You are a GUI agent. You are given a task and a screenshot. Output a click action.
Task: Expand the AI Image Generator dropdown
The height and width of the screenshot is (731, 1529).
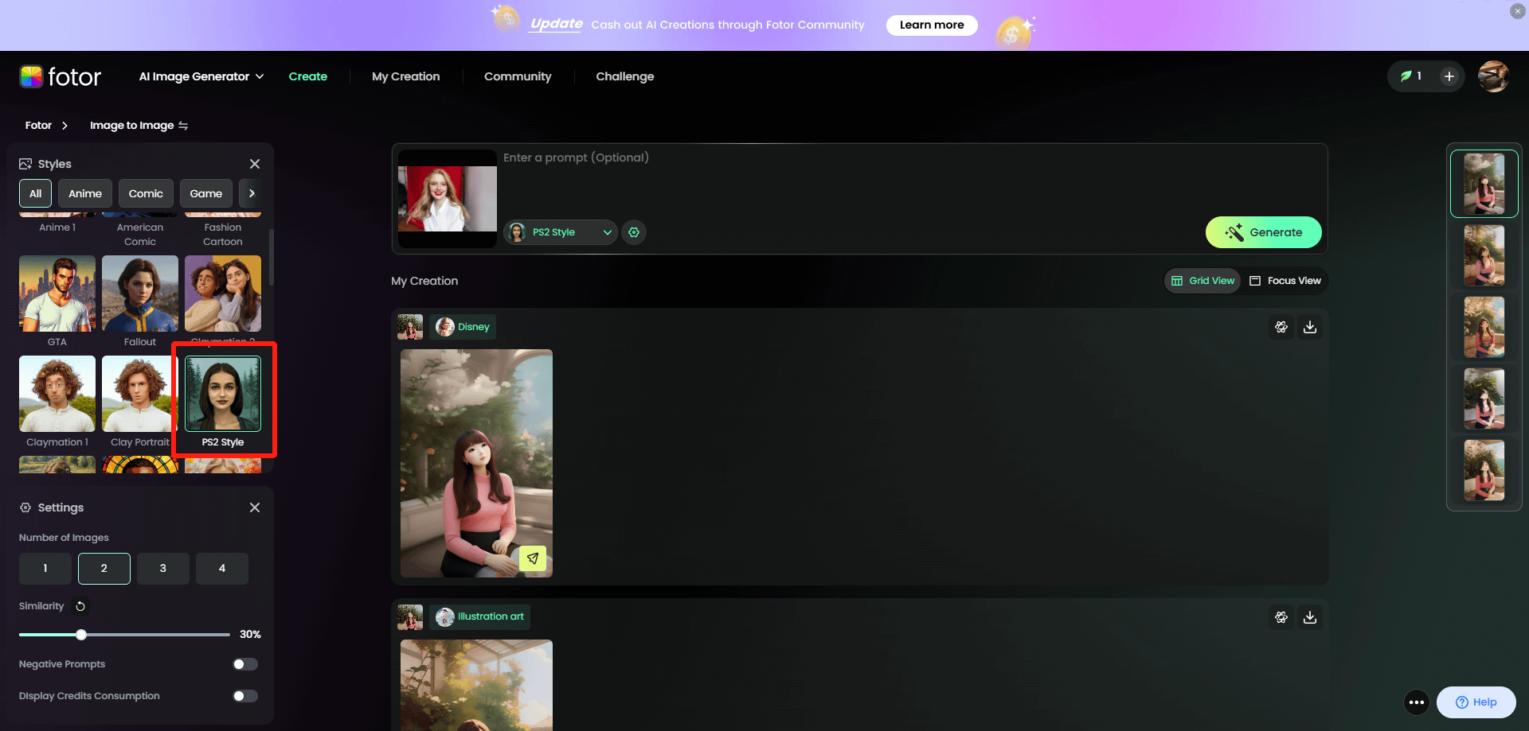pos(201,76)
